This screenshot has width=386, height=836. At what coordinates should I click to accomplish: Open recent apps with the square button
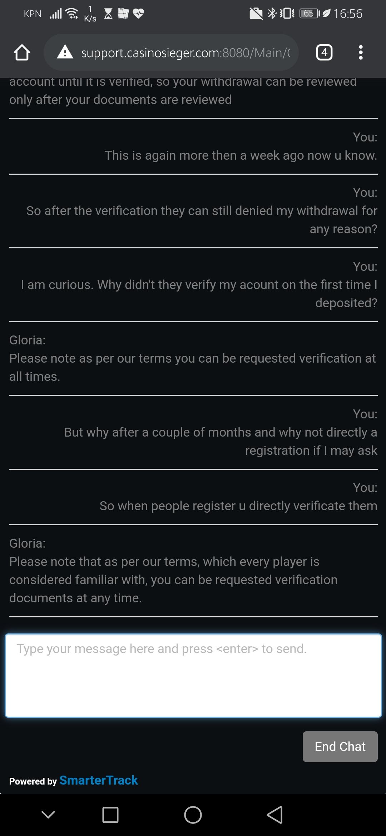point(110,815)
